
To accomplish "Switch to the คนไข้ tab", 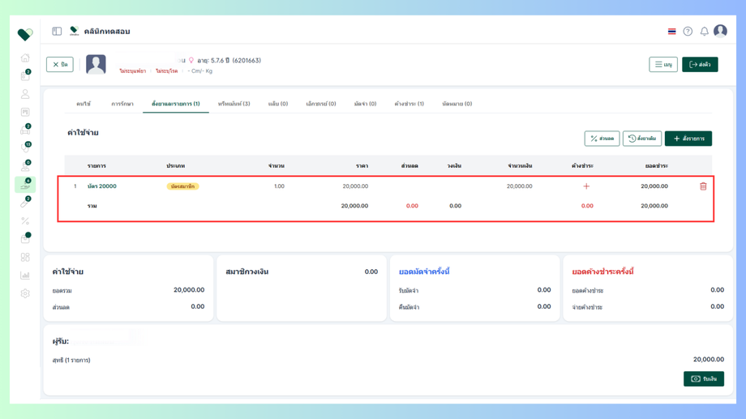I will (84, 104).
